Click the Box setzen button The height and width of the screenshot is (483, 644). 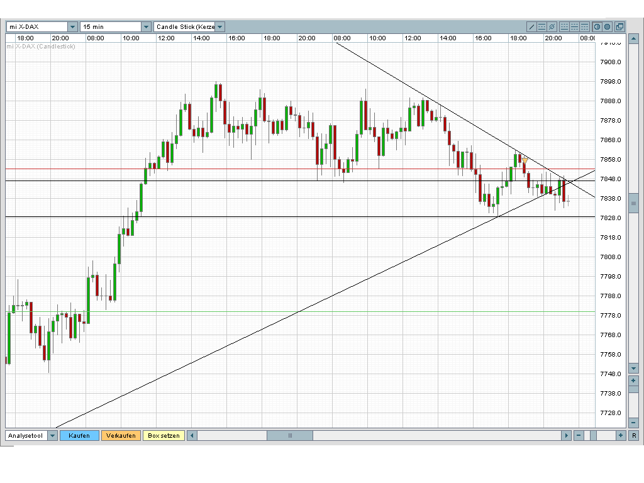[x=164, y=435]
